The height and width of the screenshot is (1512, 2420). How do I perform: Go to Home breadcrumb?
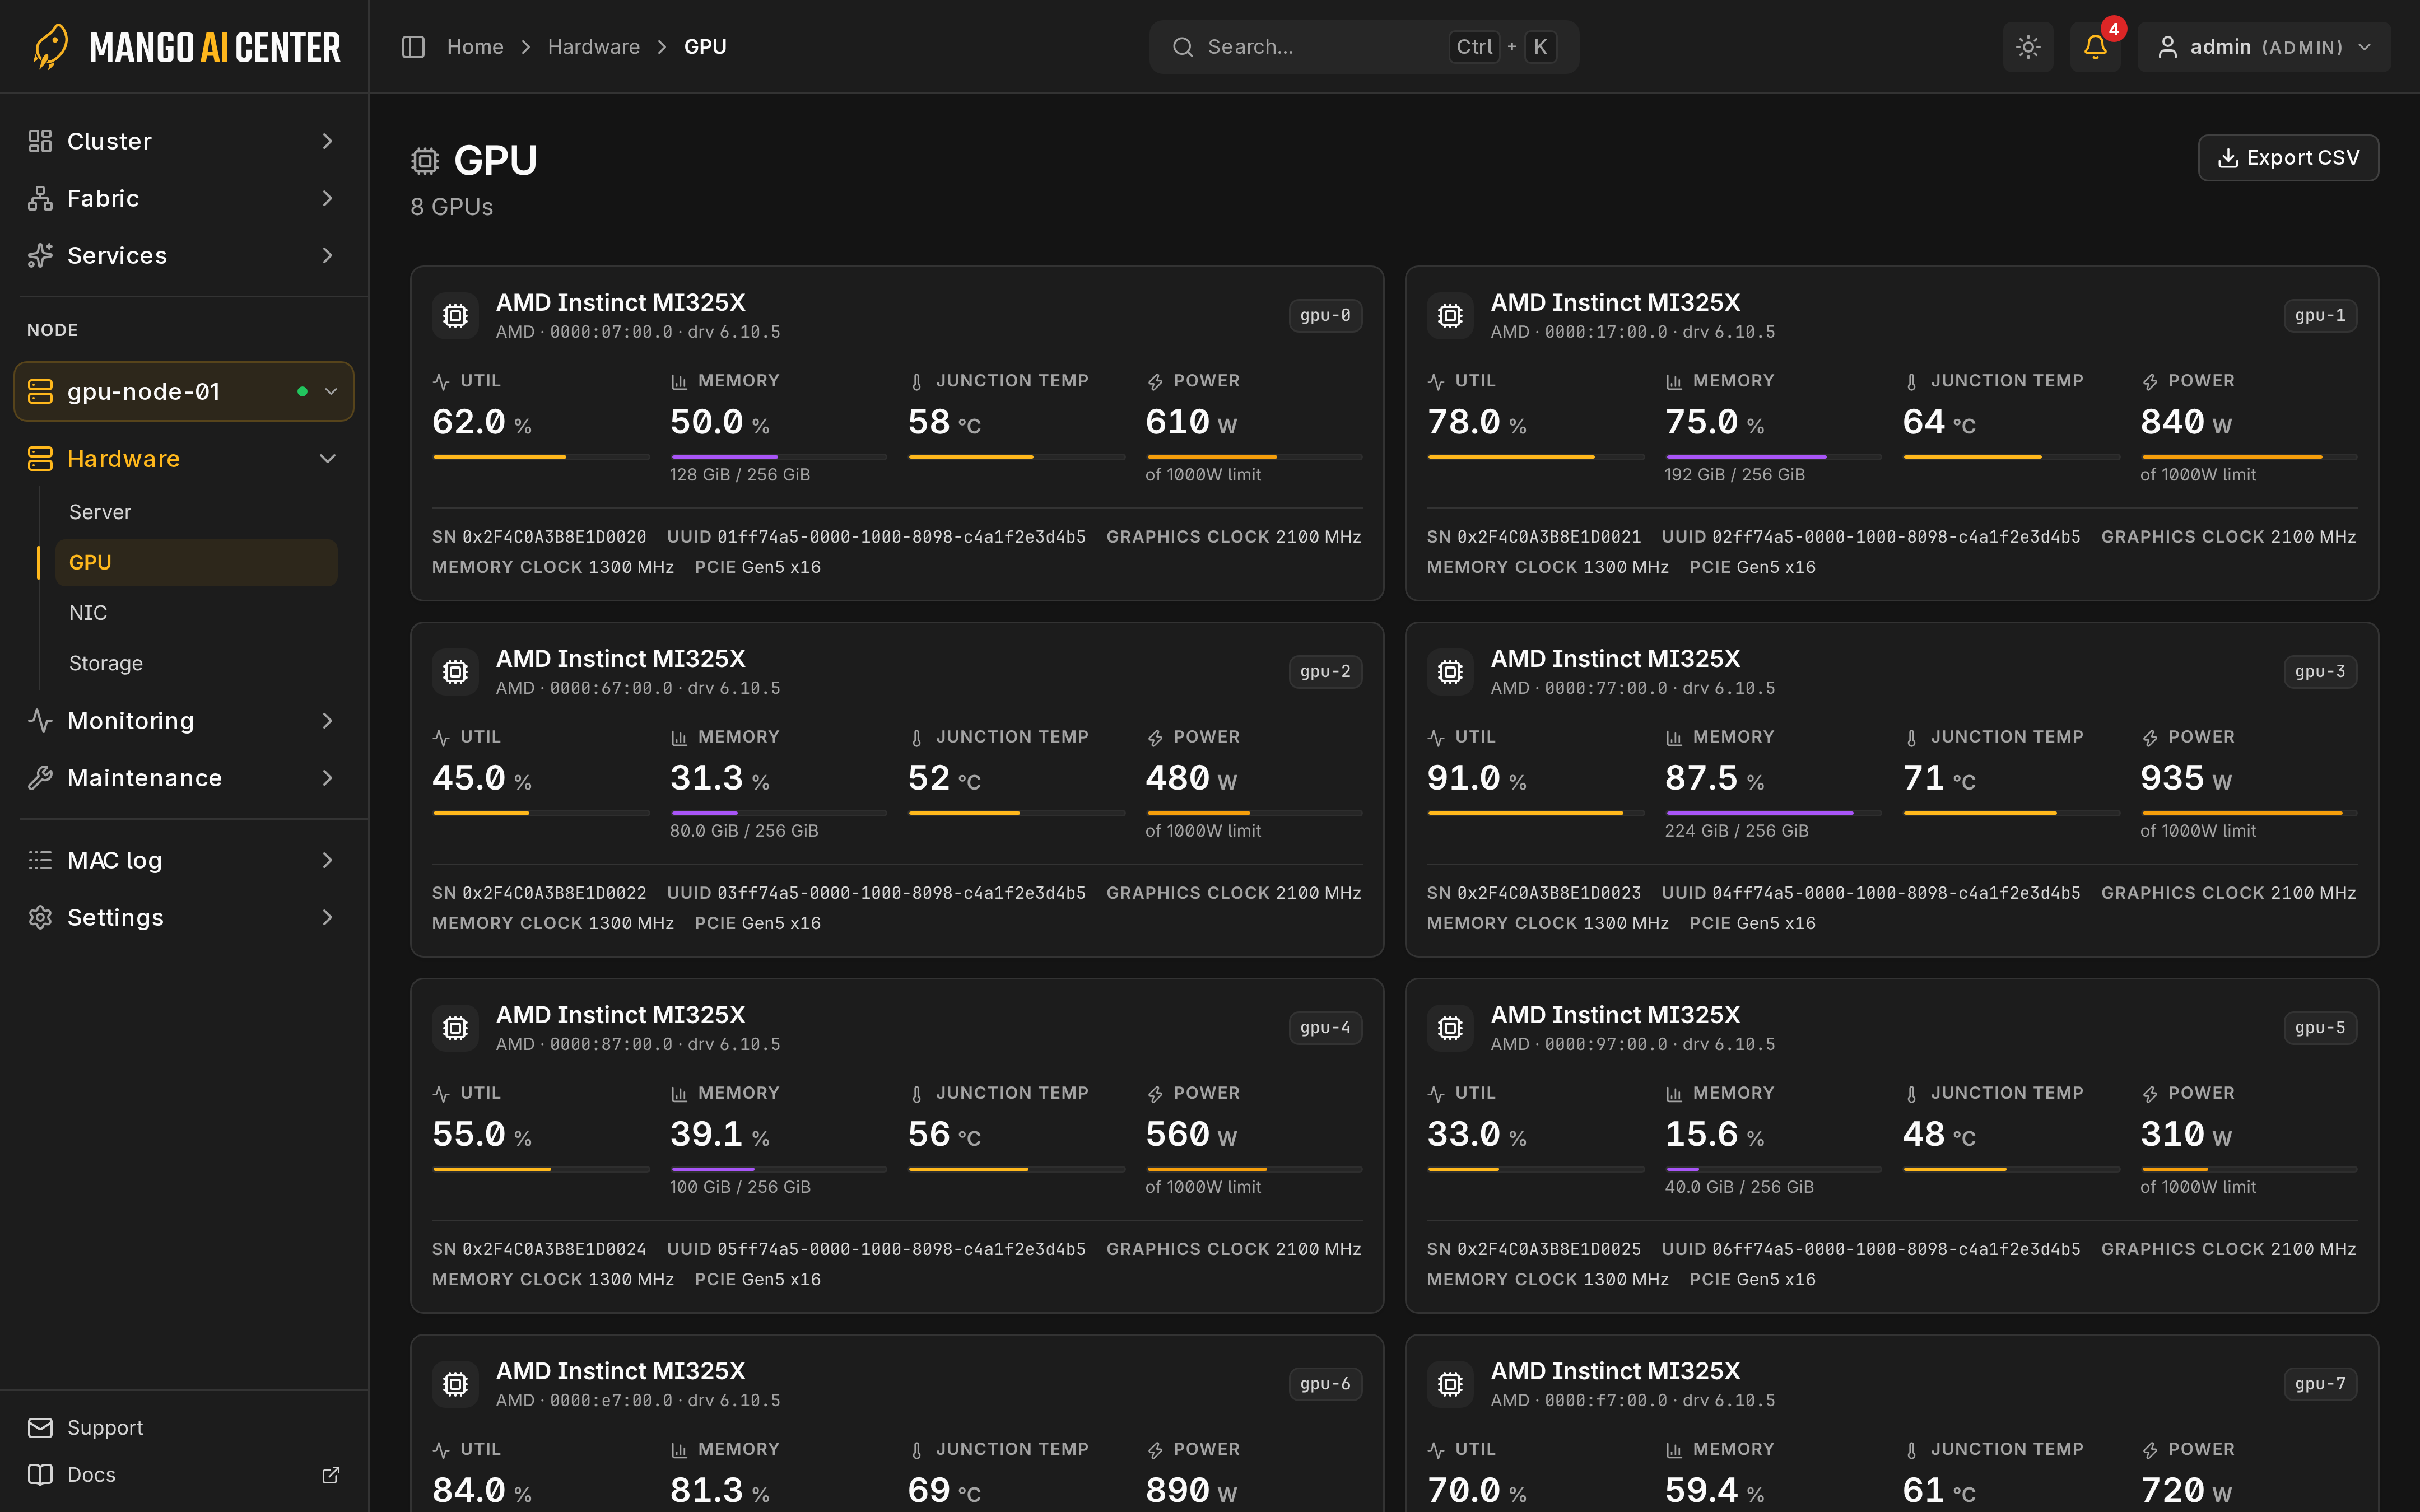point(475,47)
